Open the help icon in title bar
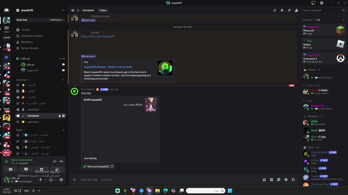348x195 pixels. click(322, 3)
